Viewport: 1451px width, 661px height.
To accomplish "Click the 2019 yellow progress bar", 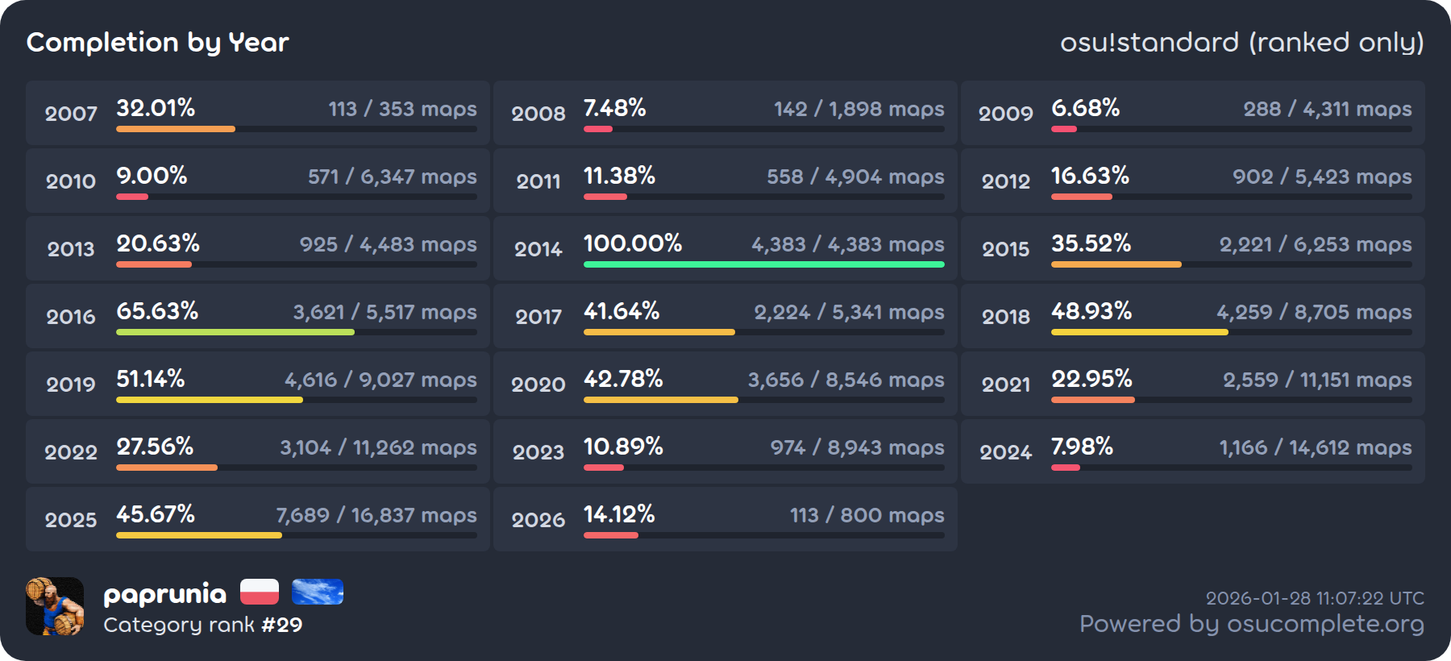I will coord(210,400).
